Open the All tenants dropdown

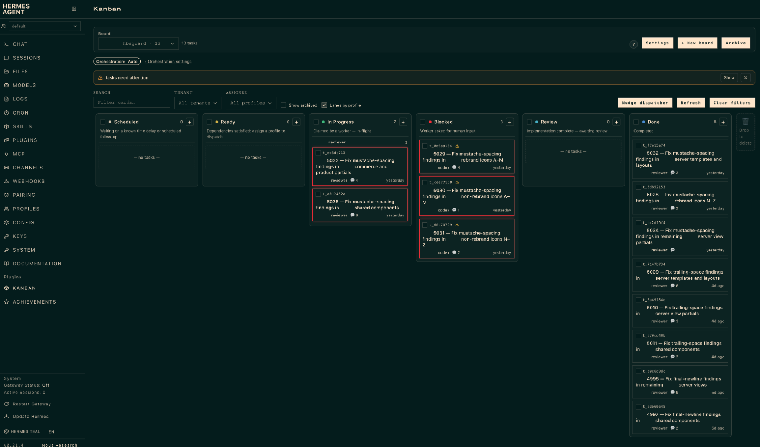[198, 103]
